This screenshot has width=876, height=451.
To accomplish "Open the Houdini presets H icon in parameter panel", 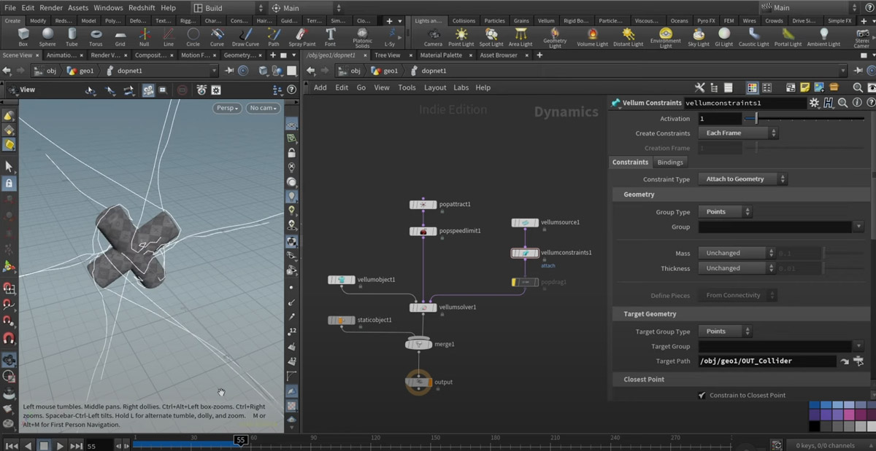I will coord(829,103).
